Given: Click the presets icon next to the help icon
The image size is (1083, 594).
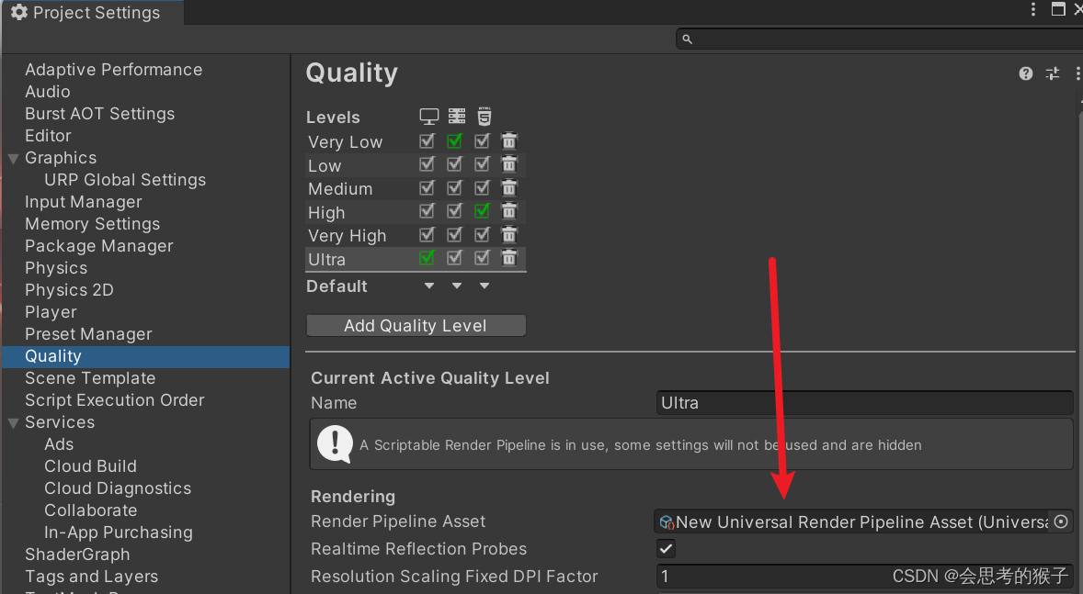Looking at the screenshot, I should click(x=1052, y=73).
